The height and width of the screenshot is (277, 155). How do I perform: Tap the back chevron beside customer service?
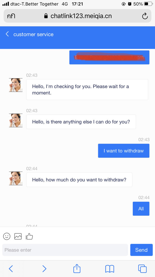pos(7,34)
